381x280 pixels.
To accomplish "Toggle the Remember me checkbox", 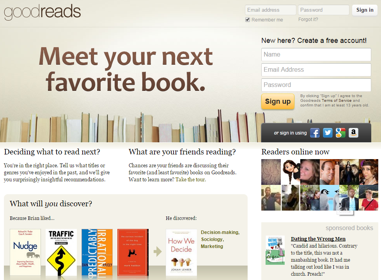I will (x=248, y=19).
